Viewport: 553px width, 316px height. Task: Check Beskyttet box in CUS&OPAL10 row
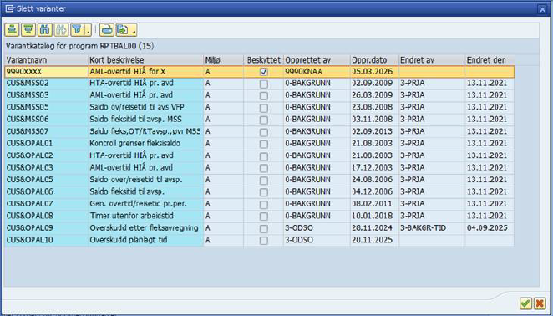pyautogui.click(x=263, y=241)
